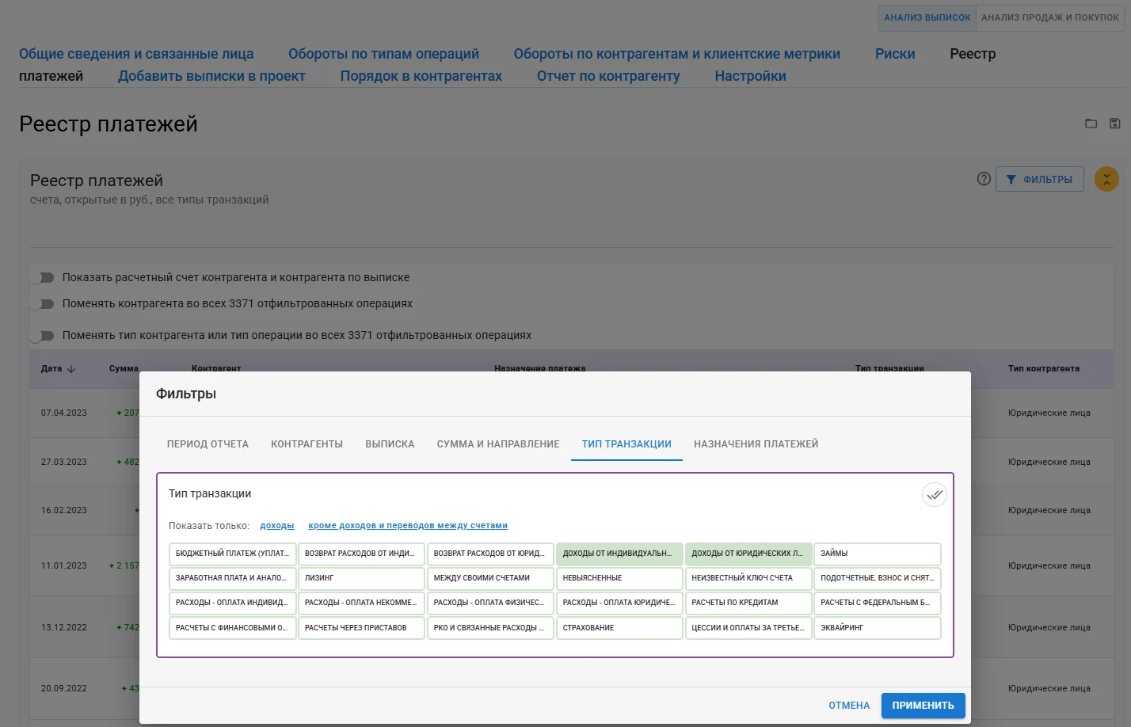Click the date 16.02.2023 cell
The image size is (1131, 727).
(x=64, y=511)
